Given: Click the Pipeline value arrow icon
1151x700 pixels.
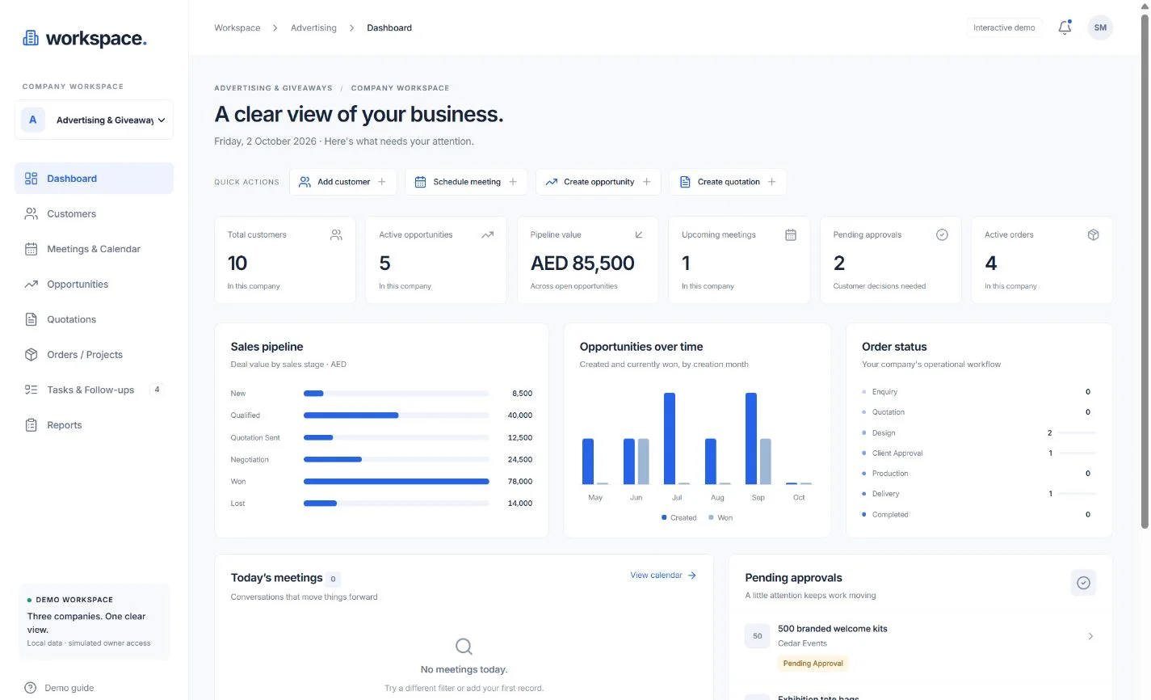Looking at the screenshot, I should coord(639,234).
